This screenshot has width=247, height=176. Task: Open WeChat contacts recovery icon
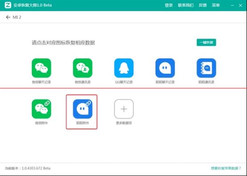coord(82,68)
